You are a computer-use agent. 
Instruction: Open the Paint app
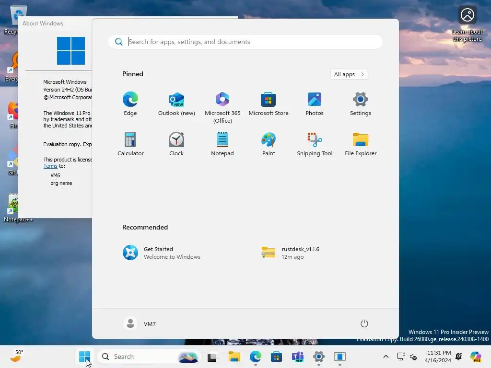pyautogui.click(x=269, y=144)
